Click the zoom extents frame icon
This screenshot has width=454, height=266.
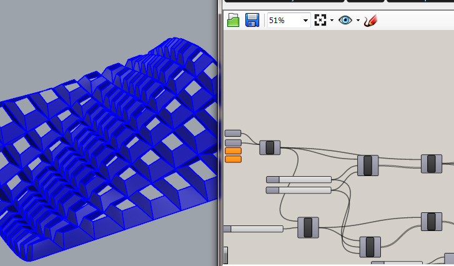tap(320, 20)
